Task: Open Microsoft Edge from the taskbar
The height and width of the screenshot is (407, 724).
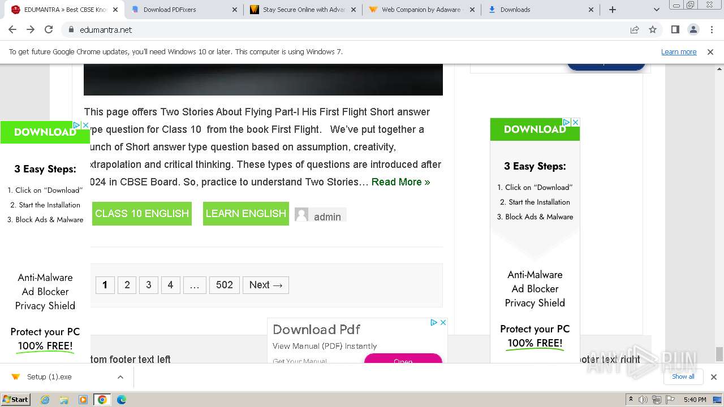Action: [x=122, y=400]
